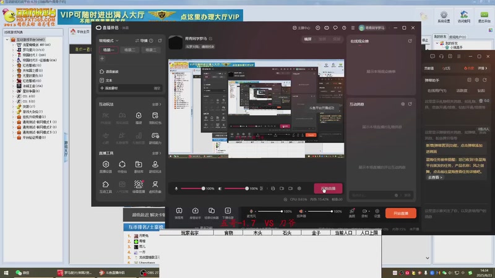Toggle the Douyu 扬声器 speaker mute icon
Viewport: 495px width, 278px height.
tap(301, 211)
